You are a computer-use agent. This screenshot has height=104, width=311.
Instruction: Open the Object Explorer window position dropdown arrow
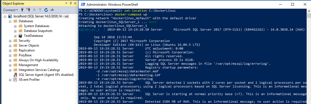[66, 3]
